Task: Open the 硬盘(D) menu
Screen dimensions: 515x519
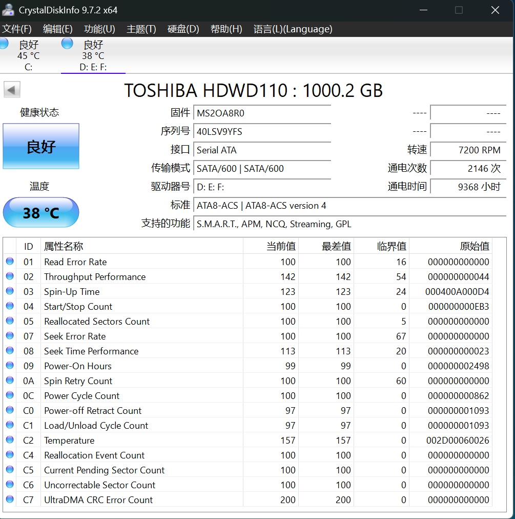Action: tap(183, 29)
